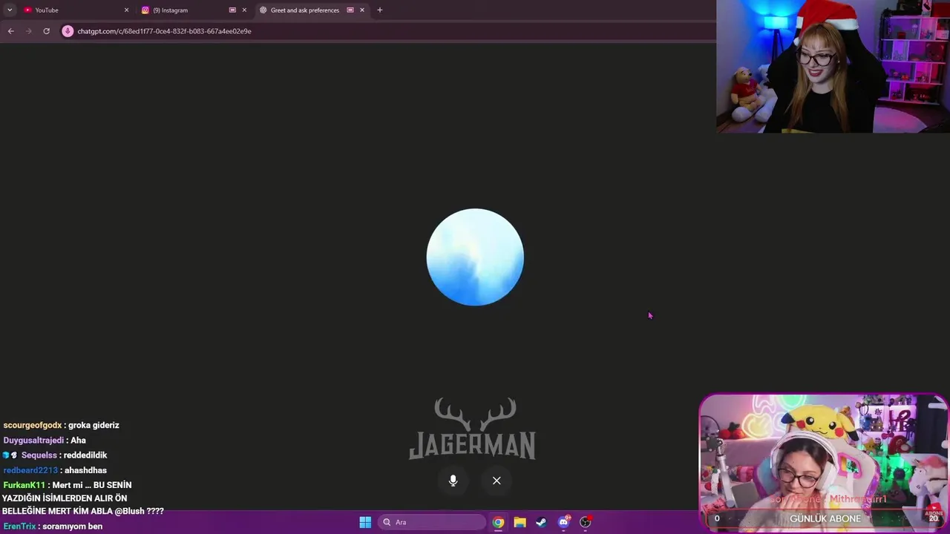Image resolution: width=950 pixels, height=534 pixels.
Task: Click the 'reddedildik' chat message
Action: 85,455
